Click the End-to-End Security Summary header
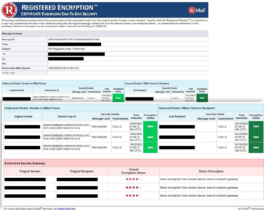This screenshot has width=264, height=210. pyautogui.click(x=25, y=163)
